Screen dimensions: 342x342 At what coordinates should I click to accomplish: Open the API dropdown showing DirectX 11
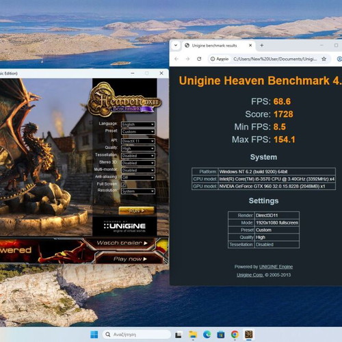138,141
